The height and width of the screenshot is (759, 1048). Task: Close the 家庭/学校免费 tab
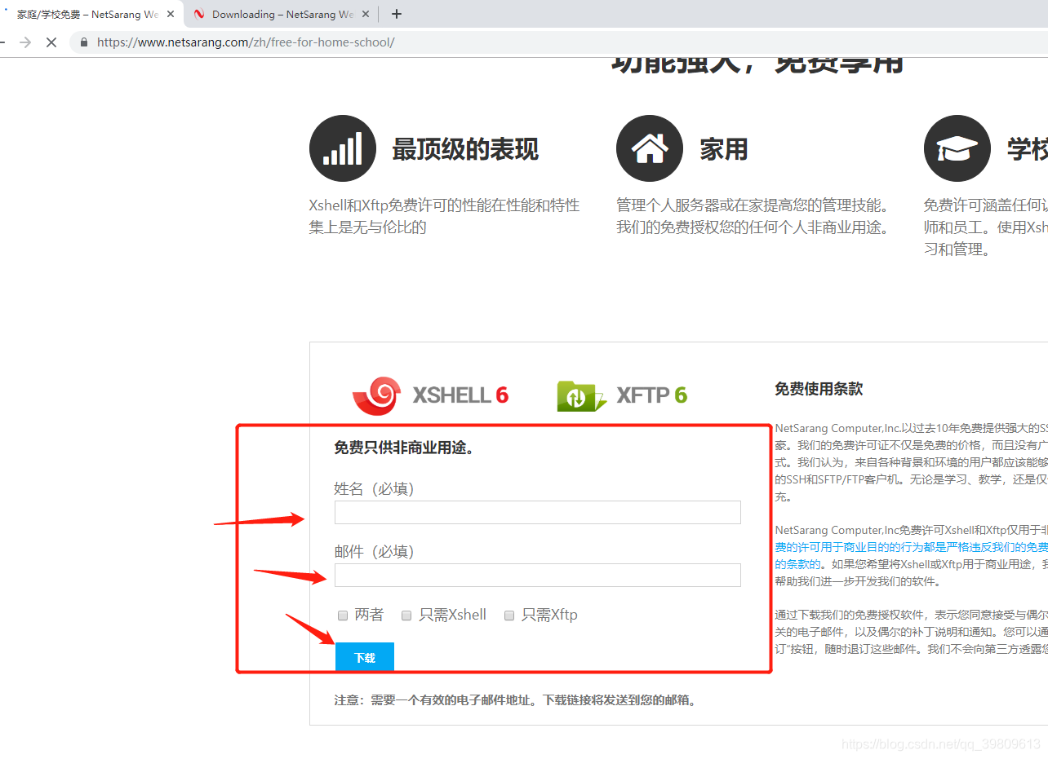(171, 14)
